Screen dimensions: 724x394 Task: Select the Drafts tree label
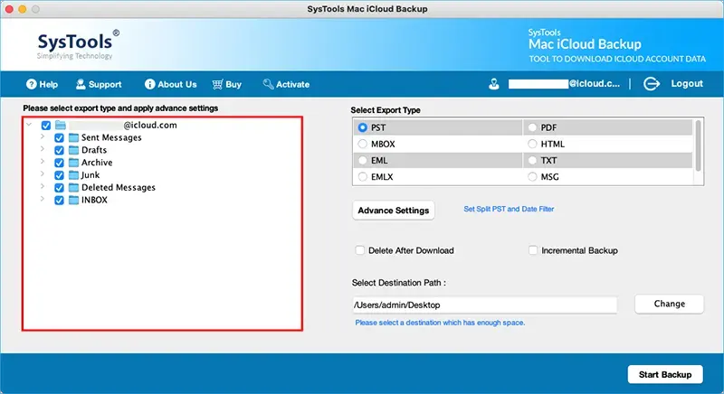pyautogui.click(x=94, y=150)
